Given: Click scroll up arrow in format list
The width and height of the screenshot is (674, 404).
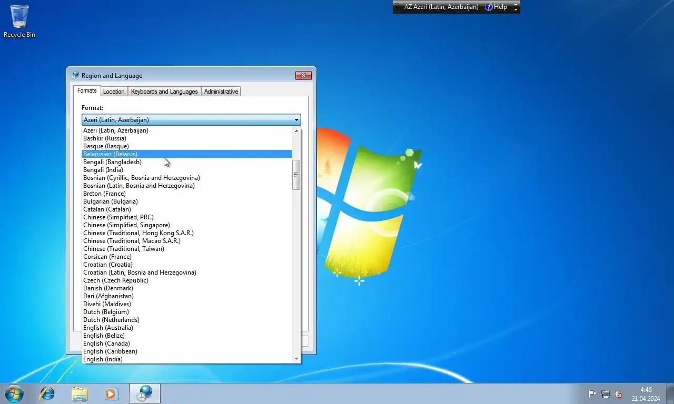Looking at the screenshot, I should pos(296,130).
